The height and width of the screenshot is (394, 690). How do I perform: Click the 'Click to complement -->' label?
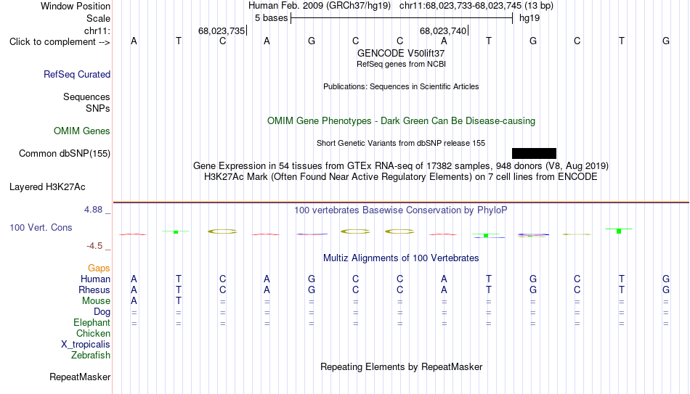tap(60, 42)
